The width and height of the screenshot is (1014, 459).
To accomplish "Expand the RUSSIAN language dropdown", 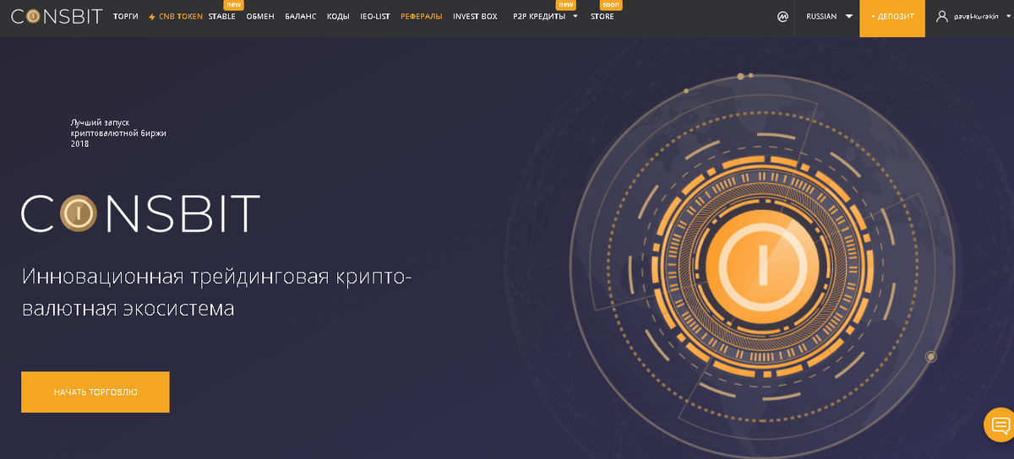I will pyautogui.click(x=829, y=16).
